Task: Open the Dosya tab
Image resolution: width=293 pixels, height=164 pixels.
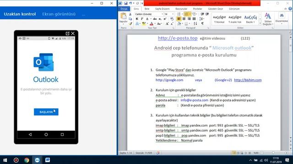Action: pyautogui.click(x=124, y=9)
